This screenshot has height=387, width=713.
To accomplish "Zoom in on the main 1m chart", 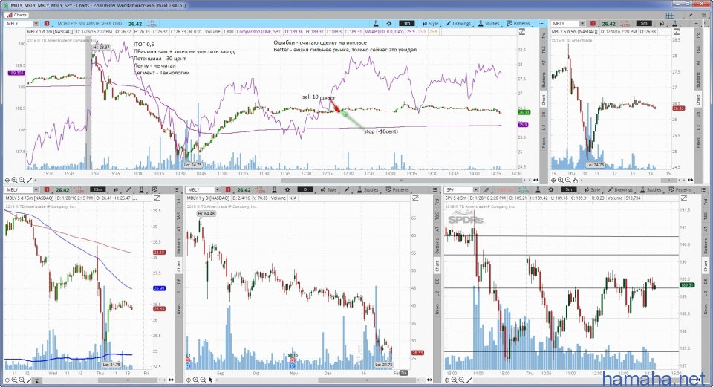I will (x=15, y=180).
